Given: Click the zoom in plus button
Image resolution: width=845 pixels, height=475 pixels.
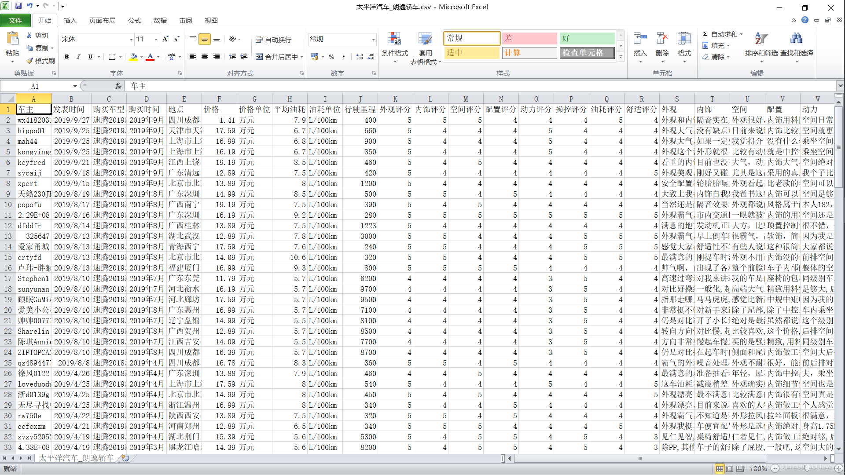Looking at the screenshot, I should tap(839, 469).
